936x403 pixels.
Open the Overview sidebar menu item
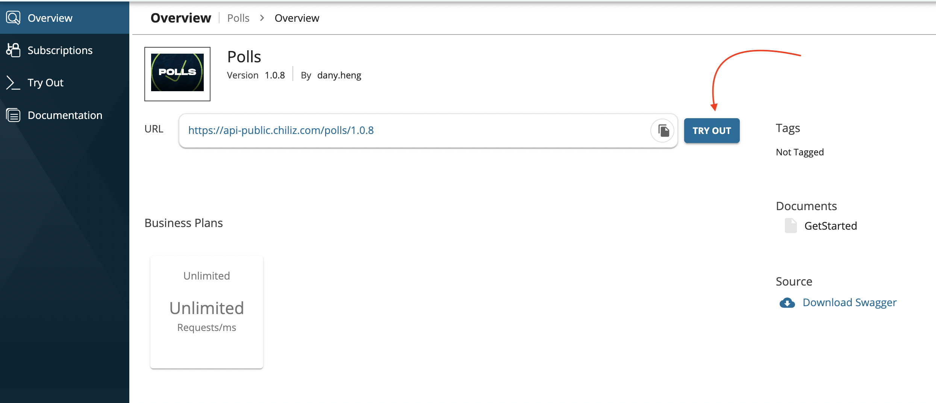pos(50,18)
